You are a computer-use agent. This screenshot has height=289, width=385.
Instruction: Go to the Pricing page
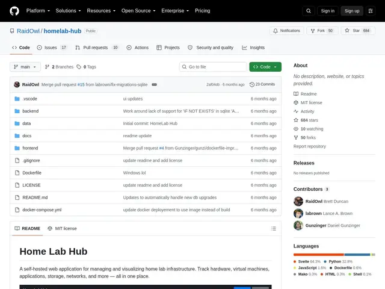point(203,11)
